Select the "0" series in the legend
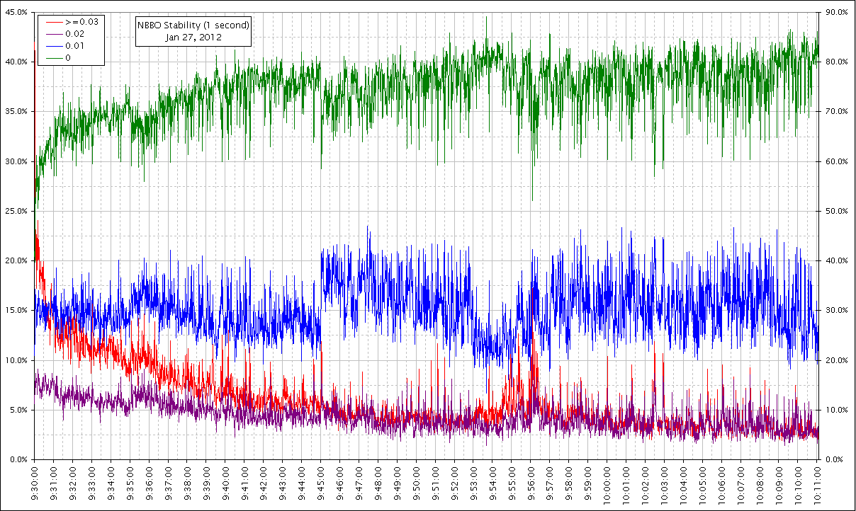 68,58
